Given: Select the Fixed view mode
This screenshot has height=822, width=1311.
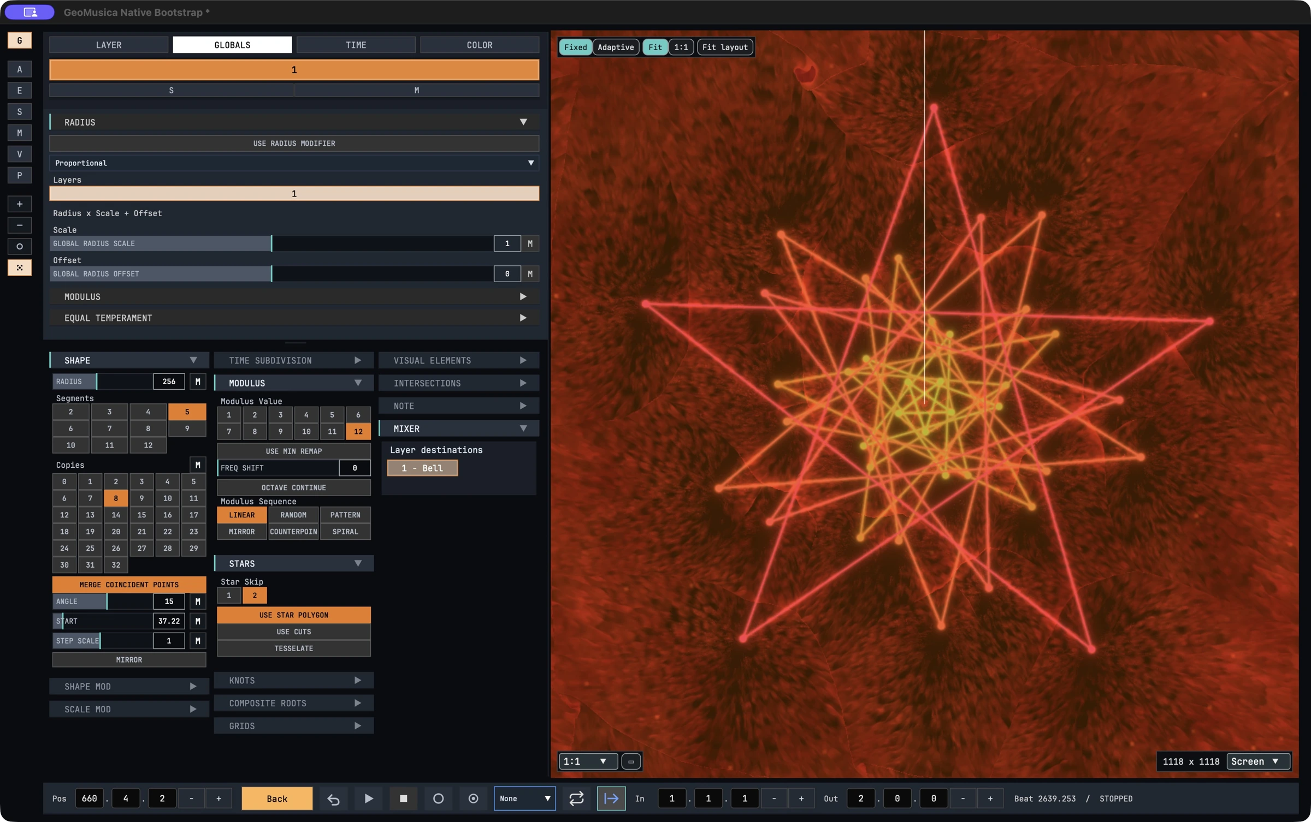Looking at the screenshot, I should 575,47.
